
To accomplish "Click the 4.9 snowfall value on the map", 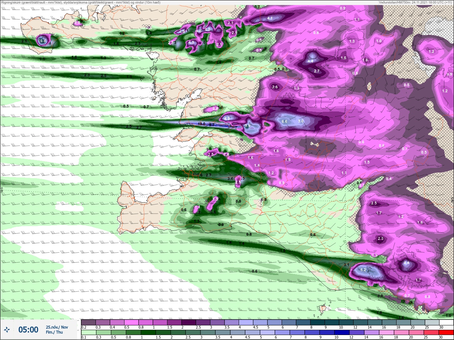I will point(227,119).
